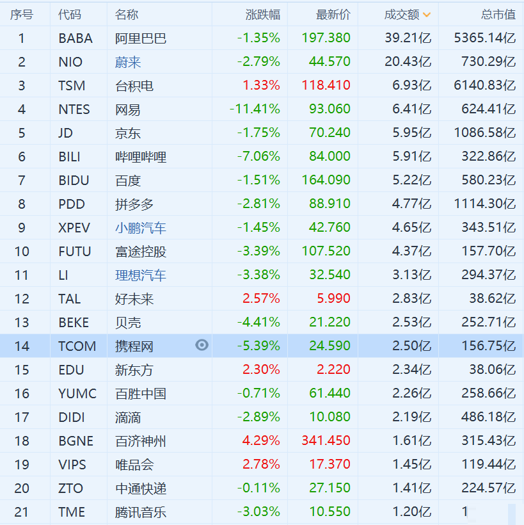
Task: Select the BILI stock code
Action: [69, 157]
